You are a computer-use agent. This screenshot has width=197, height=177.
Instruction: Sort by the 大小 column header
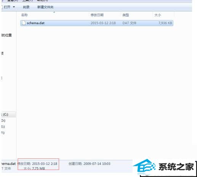(x=157, y=15)
